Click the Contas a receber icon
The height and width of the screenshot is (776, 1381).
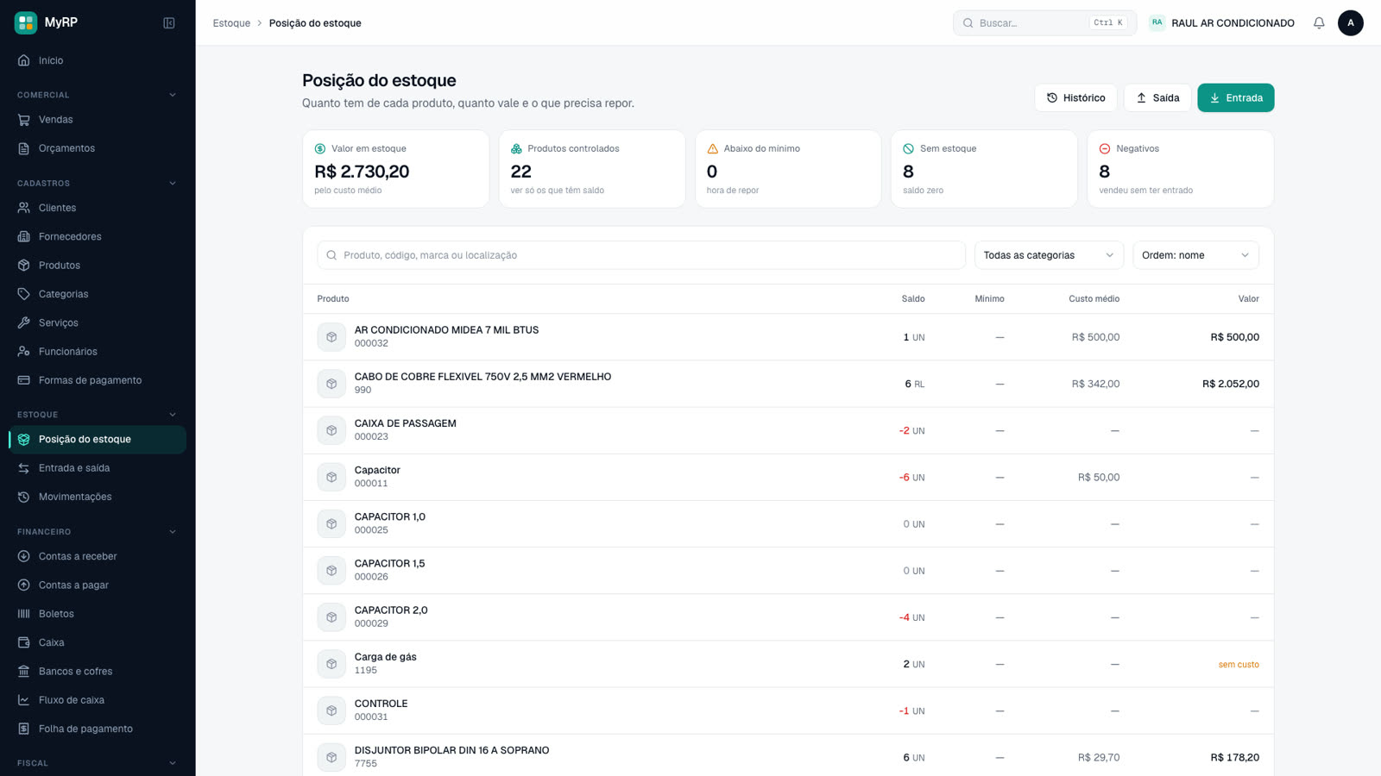pyautogui.click(x=24, y=556)
